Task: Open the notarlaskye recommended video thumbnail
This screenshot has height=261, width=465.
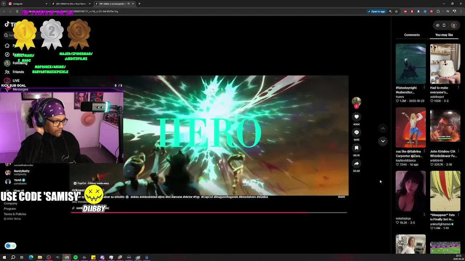Action: 411,191
